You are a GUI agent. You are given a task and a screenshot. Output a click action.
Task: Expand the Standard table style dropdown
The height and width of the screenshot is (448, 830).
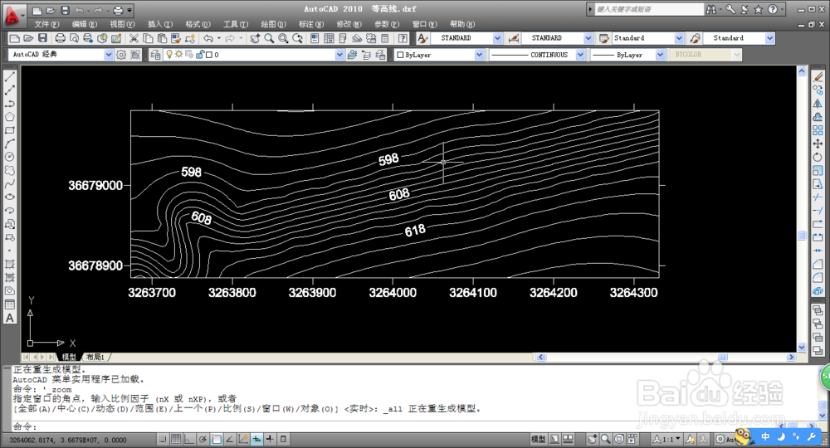tap(679, 38)
